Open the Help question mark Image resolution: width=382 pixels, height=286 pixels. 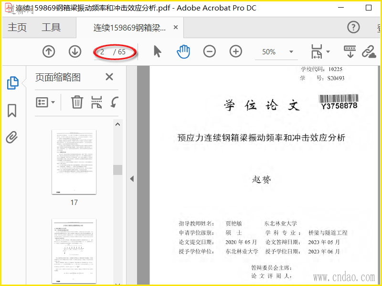coord(353,27)
